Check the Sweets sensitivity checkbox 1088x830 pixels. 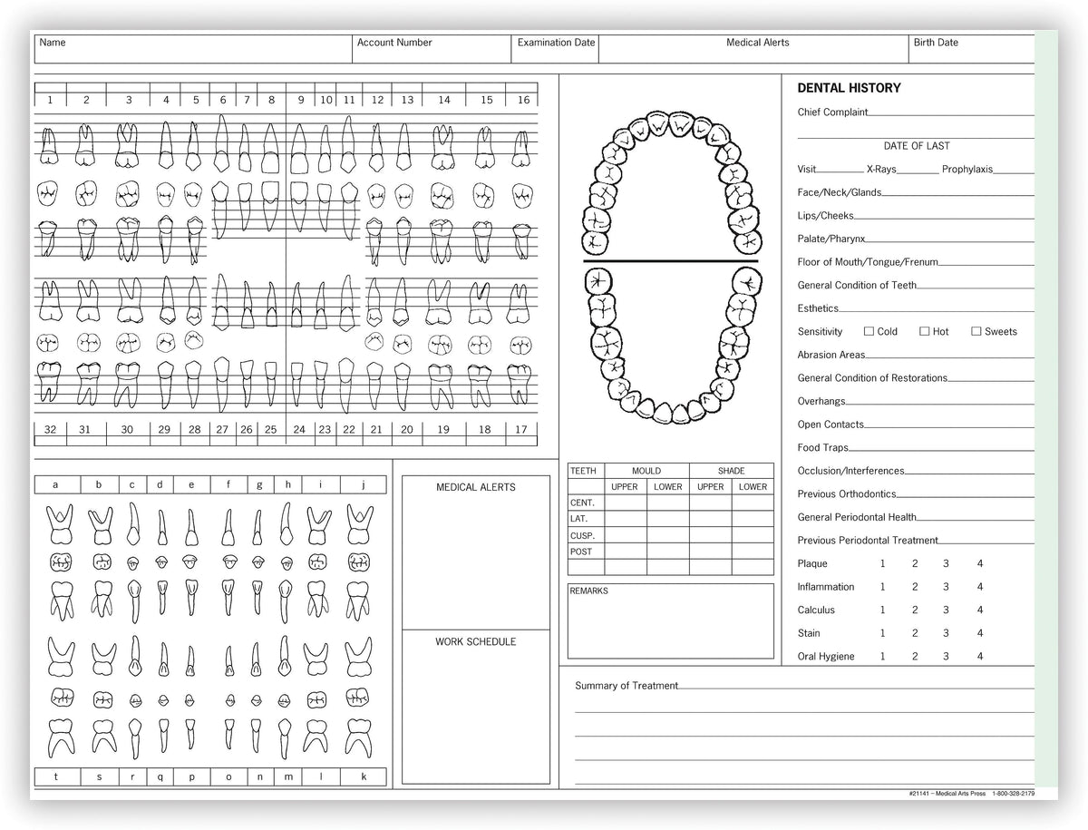pyautogui.click(x=976, y=331)
